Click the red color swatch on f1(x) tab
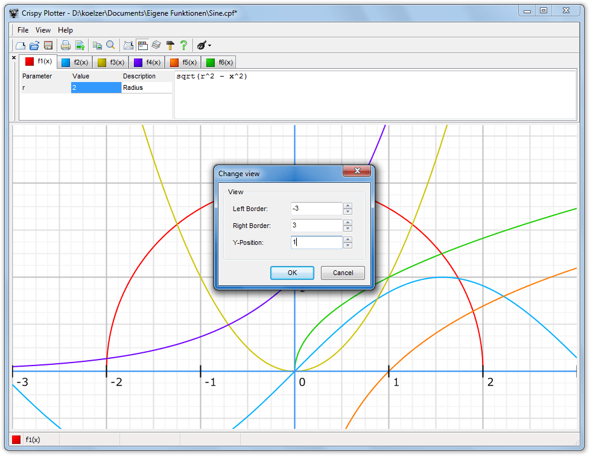Screen dimensions: 590x456 29,61
